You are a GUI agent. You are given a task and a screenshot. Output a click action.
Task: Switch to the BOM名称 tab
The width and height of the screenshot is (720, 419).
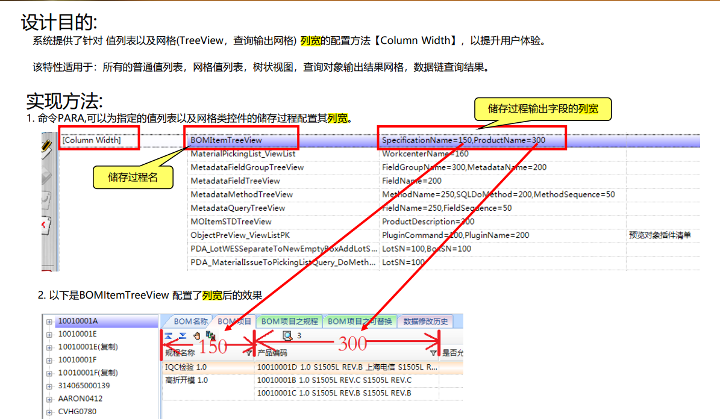tap(190, 321)
